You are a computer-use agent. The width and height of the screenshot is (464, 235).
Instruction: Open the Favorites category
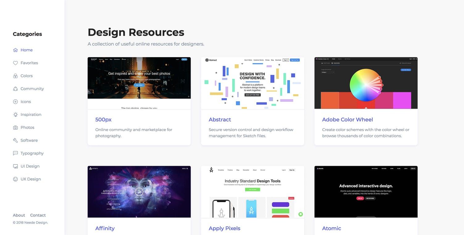(x=29, y=63)
